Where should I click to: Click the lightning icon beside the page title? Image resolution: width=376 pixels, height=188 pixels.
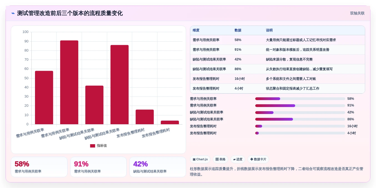pos(13,13)
